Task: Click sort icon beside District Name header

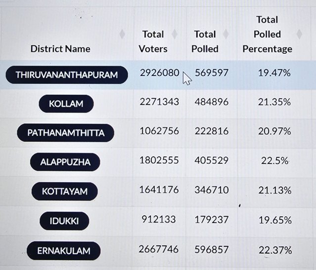Action: tap(123, 34)
